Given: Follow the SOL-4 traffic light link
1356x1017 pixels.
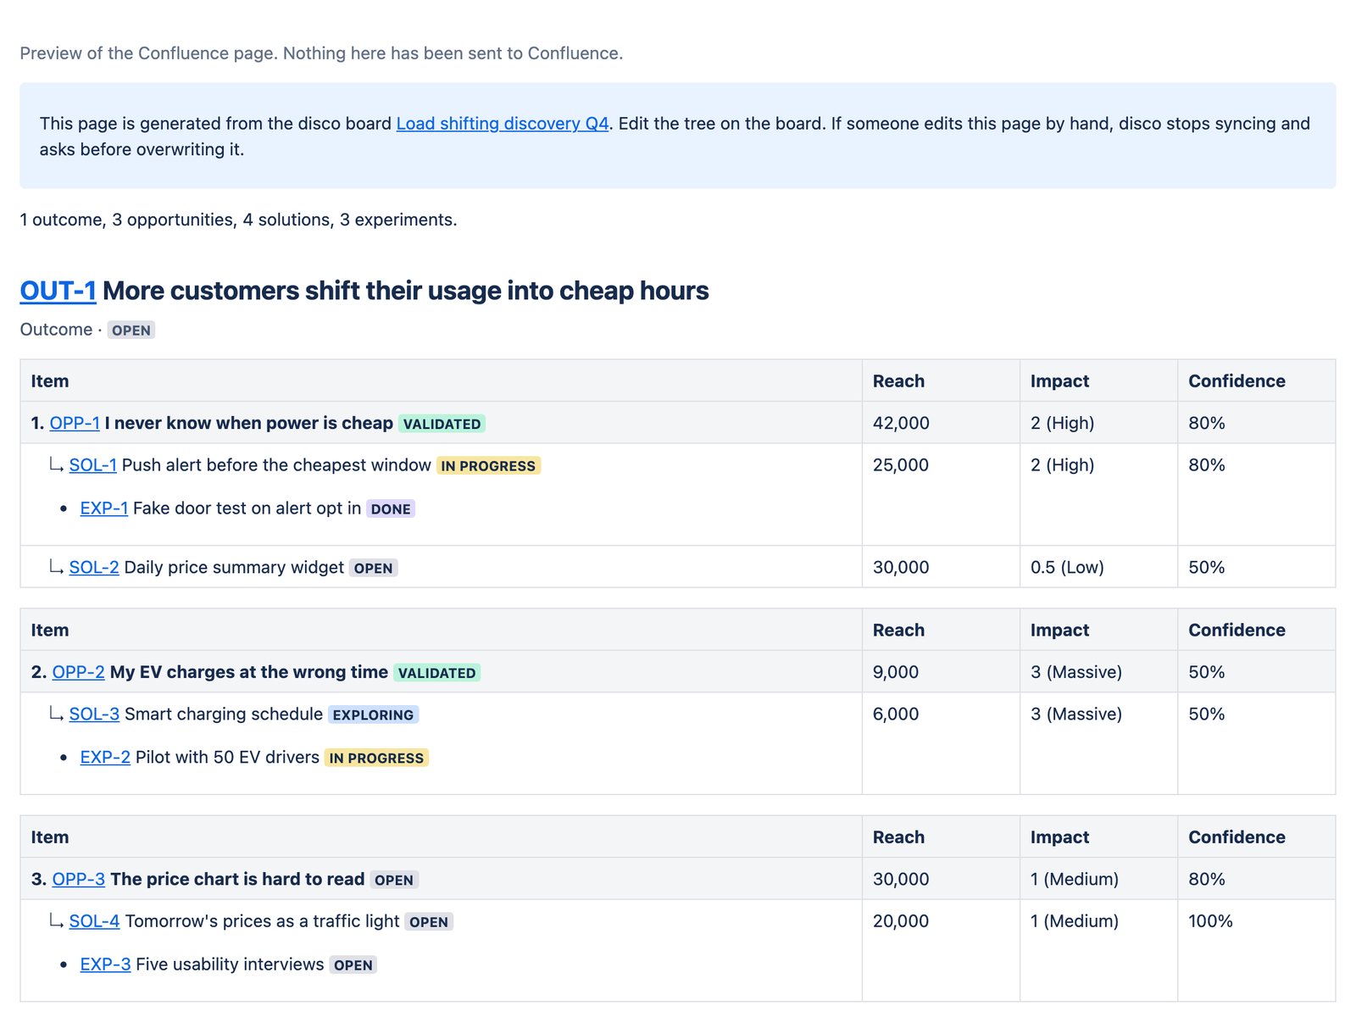Looking at the screenshot, I should tap(95, 921).
